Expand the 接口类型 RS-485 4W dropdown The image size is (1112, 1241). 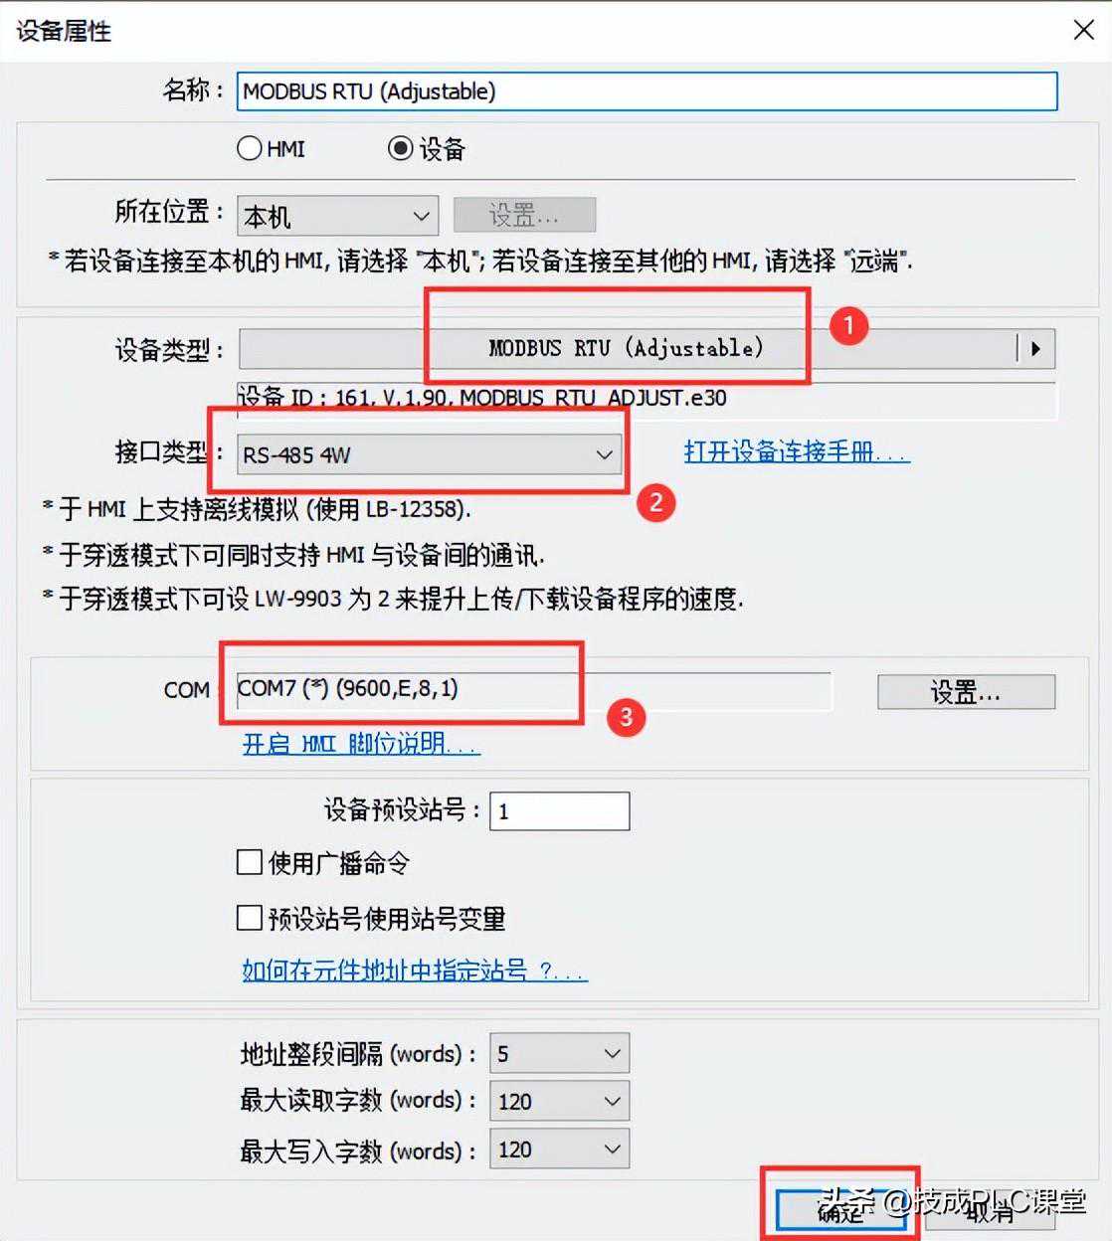pyautogui.click(x=430, y=454)
